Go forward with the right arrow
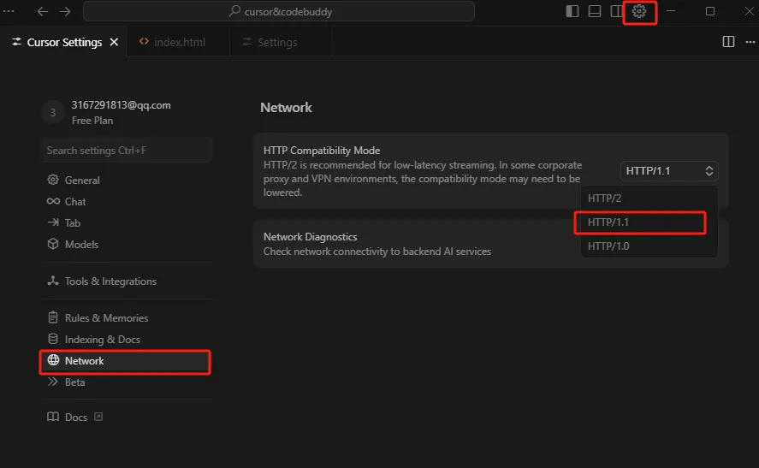Screen dimensions: 759x468 click(65, 11)
